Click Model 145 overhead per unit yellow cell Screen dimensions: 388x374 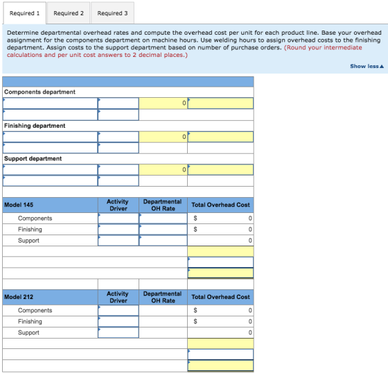click(220, 273)
